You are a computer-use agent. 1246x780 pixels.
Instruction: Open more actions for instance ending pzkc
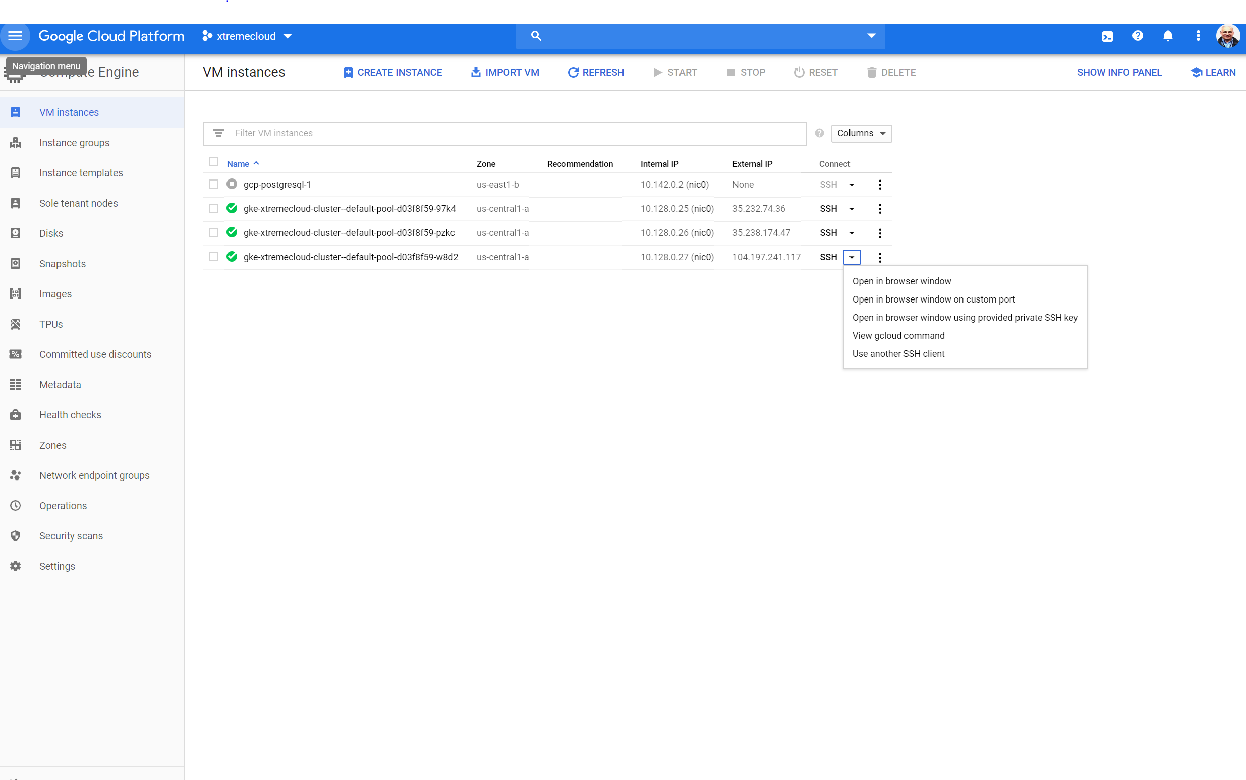tap(880, 233)
